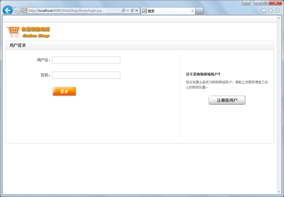This screenshot has height=197, width=284.
Task: Click the 食品销售商城 Online Shop logo text
Action: [36, 32]
